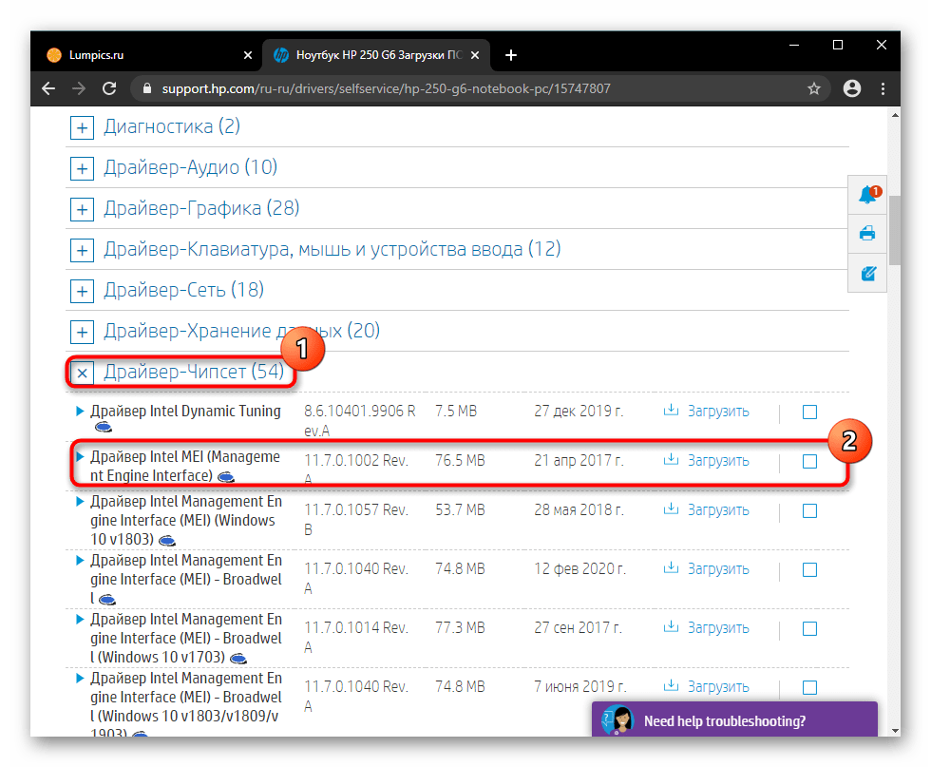Click version text 8.6.10401.9906 Rev.A
931x767 pixels.
360,421
